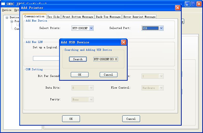
Task: Open the Back Top Message tab
Action: [x=108, y=17]
